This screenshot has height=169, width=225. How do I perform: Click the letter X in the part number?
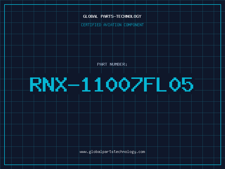pyautogui.click(x=61, y=84)
